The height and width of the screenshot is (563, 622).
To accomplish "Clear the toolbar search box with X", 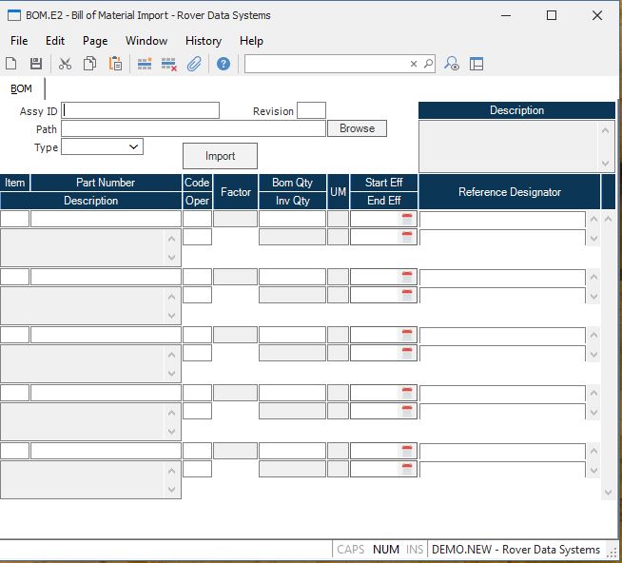I will 414,64.
